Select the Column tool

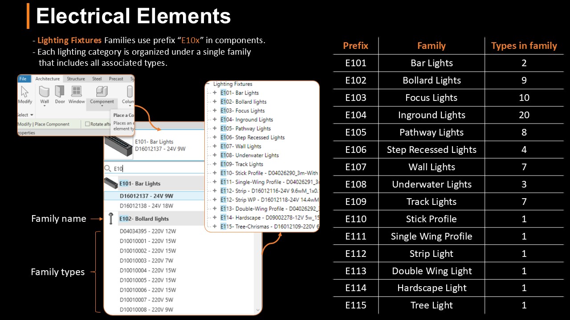pos(130,91)
